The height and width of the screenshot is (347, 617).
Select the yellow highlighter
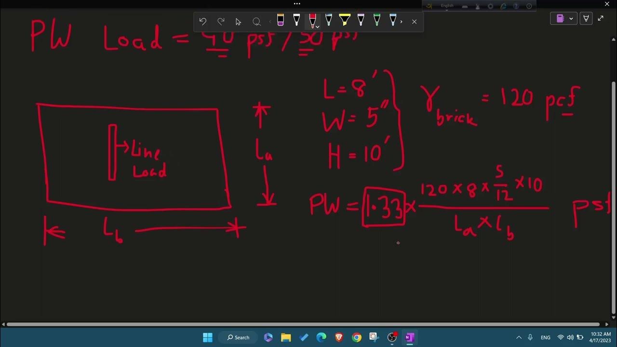[x=345, y=20]
